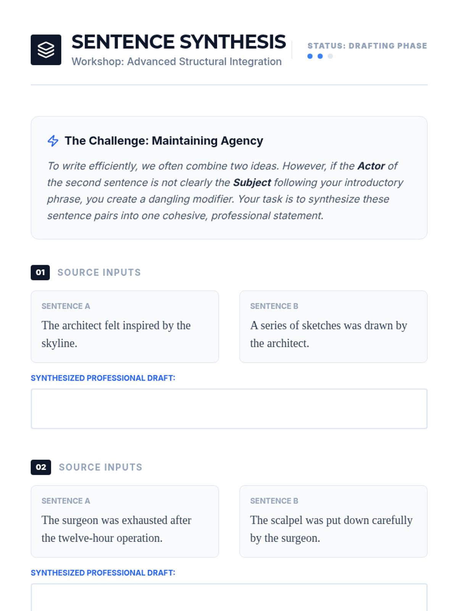This screenshot has height=611, width=458.
Task: Click the second synthesized draft text box
Action: 229,598
